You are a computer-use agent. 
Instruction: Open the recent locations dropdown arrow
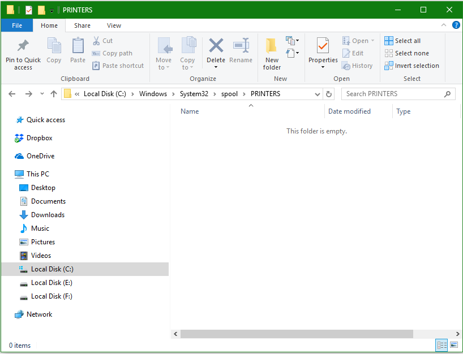point(41,94)
